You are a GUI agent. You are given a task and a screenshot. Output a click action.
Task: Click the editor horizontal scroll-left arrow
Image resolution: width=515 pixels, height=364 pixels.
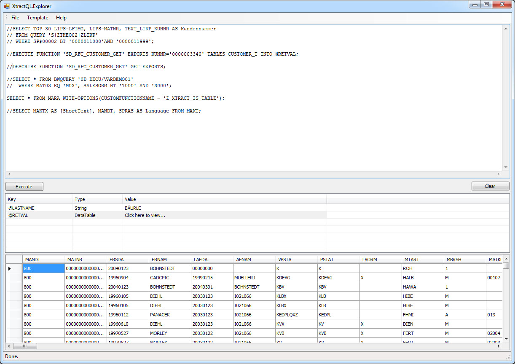tap(9, 174)
